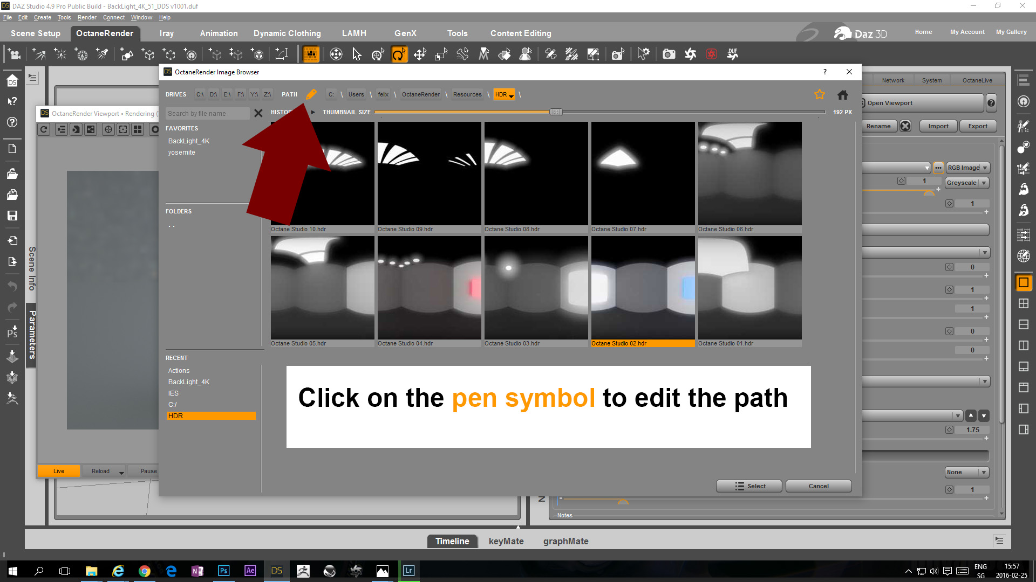The height and width of the screenshot is (582, 1036).
Task: Open the None dropdown in the right panel
Action: [967, 472]
